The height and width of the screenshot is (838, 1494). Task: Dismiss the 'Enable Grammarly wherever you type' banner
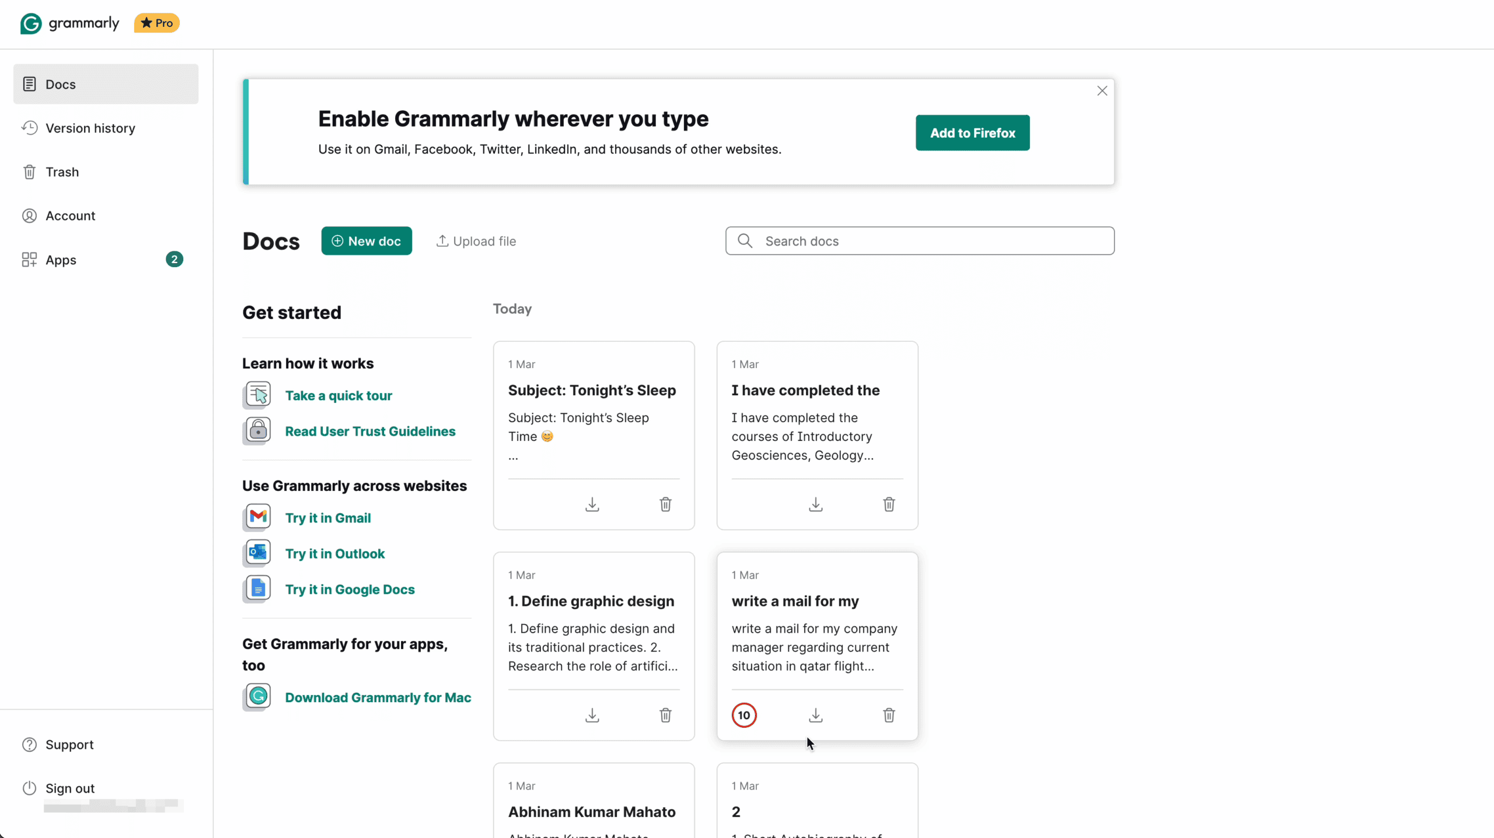[x=1102, y=90]
